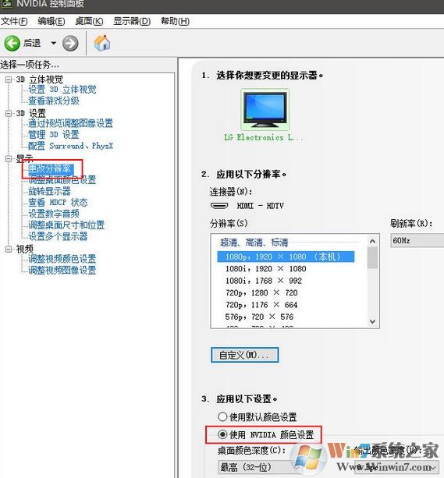Select 更改分辨率 in the tree
Screen dimensions: 444x478
pyautogui.click(x=51, y=168)
